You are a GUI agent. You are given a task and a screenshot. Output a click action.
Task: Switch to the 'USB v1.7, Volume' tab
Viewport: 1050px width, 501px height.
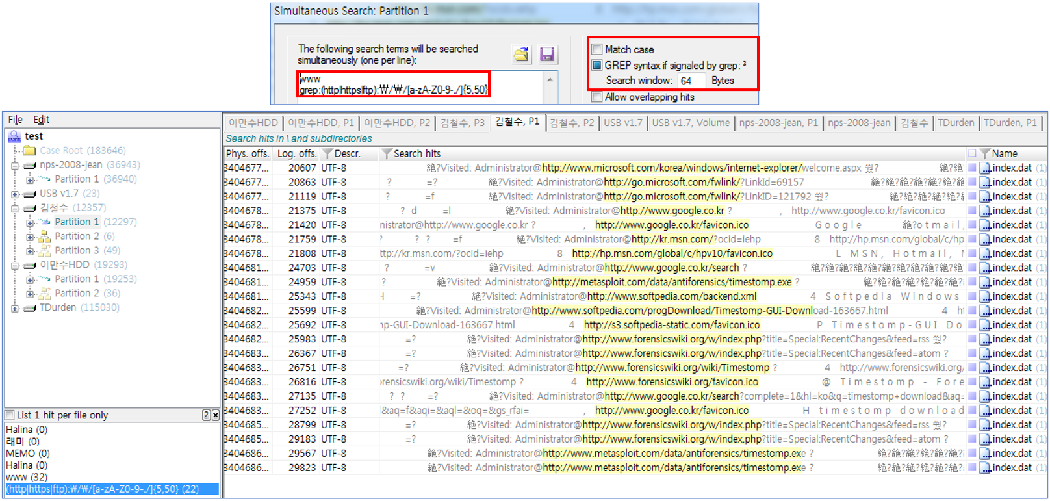click(x=691, y=123)
